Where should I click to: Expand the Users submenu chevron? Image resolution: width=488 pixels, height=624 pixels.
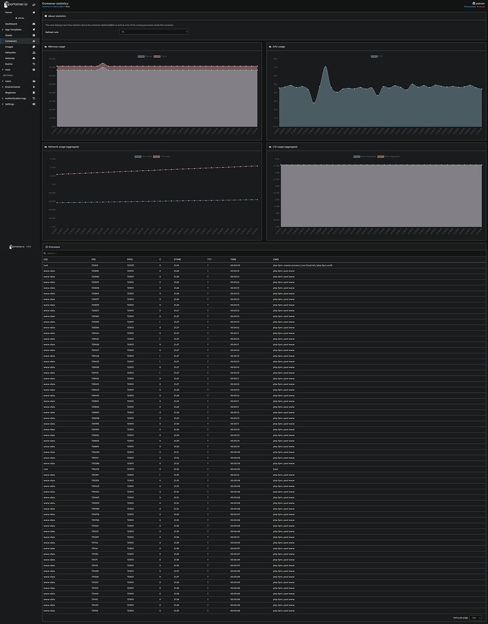[3, 81]
